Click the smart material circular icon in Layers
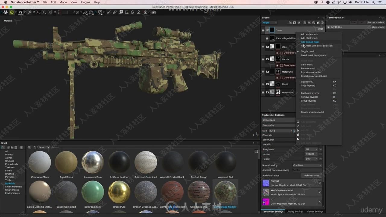Image resolution: width=386 pixels, height=217 pixels. pyautogui.click(x=314, y=23)
